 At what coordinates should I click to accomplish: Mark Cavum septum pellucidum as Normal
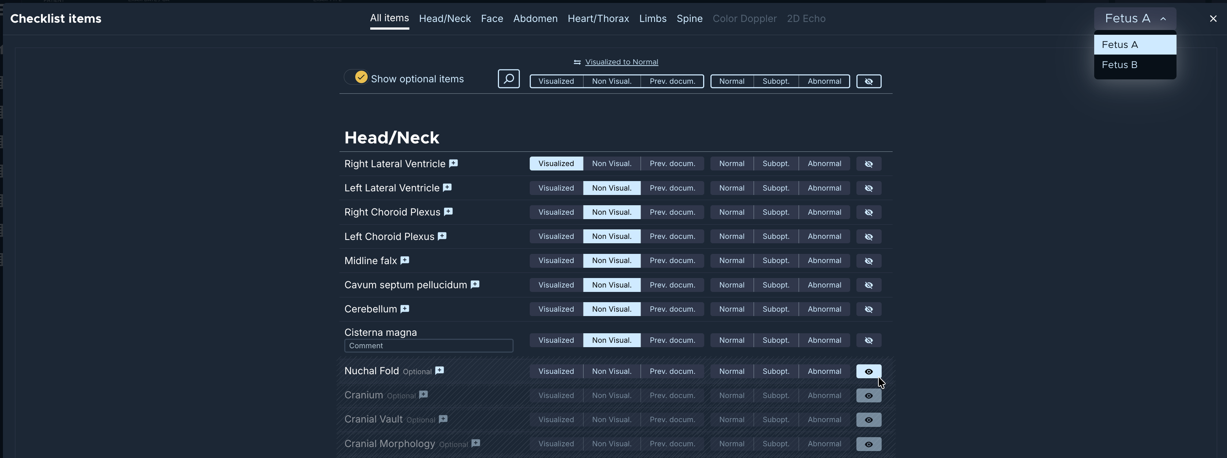[732, 285]
